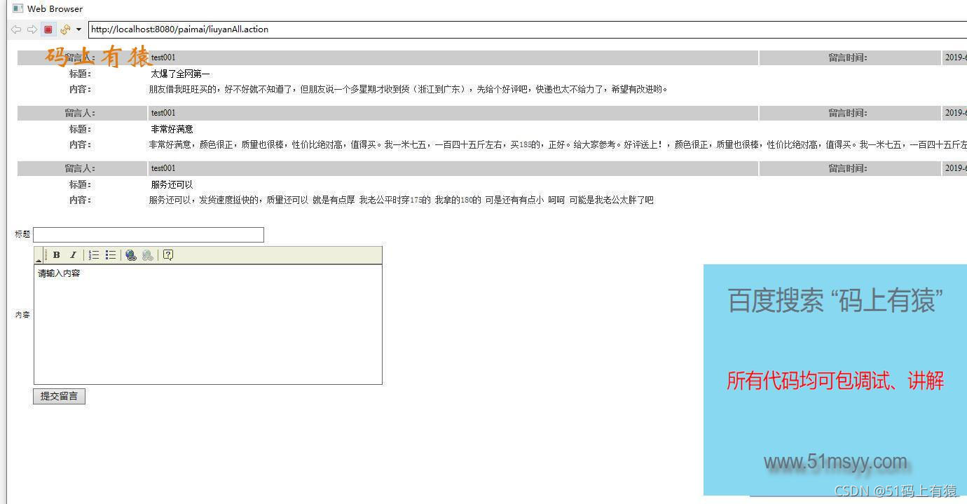Screen dimensions: 967x504
Task: Insert an ordered list in the editor
Action: (93, 254)
